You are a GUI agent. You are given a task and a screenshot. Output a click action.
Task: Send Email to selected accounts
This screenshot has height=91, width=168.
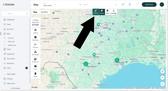tap(35, 67)
